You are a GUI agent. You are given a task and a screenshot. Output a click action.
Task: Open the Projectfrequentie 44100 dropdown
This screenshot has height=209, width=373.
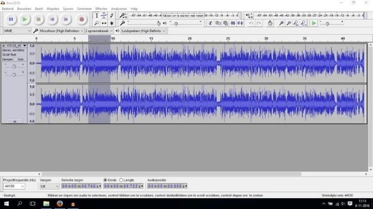tap(14, 186)
